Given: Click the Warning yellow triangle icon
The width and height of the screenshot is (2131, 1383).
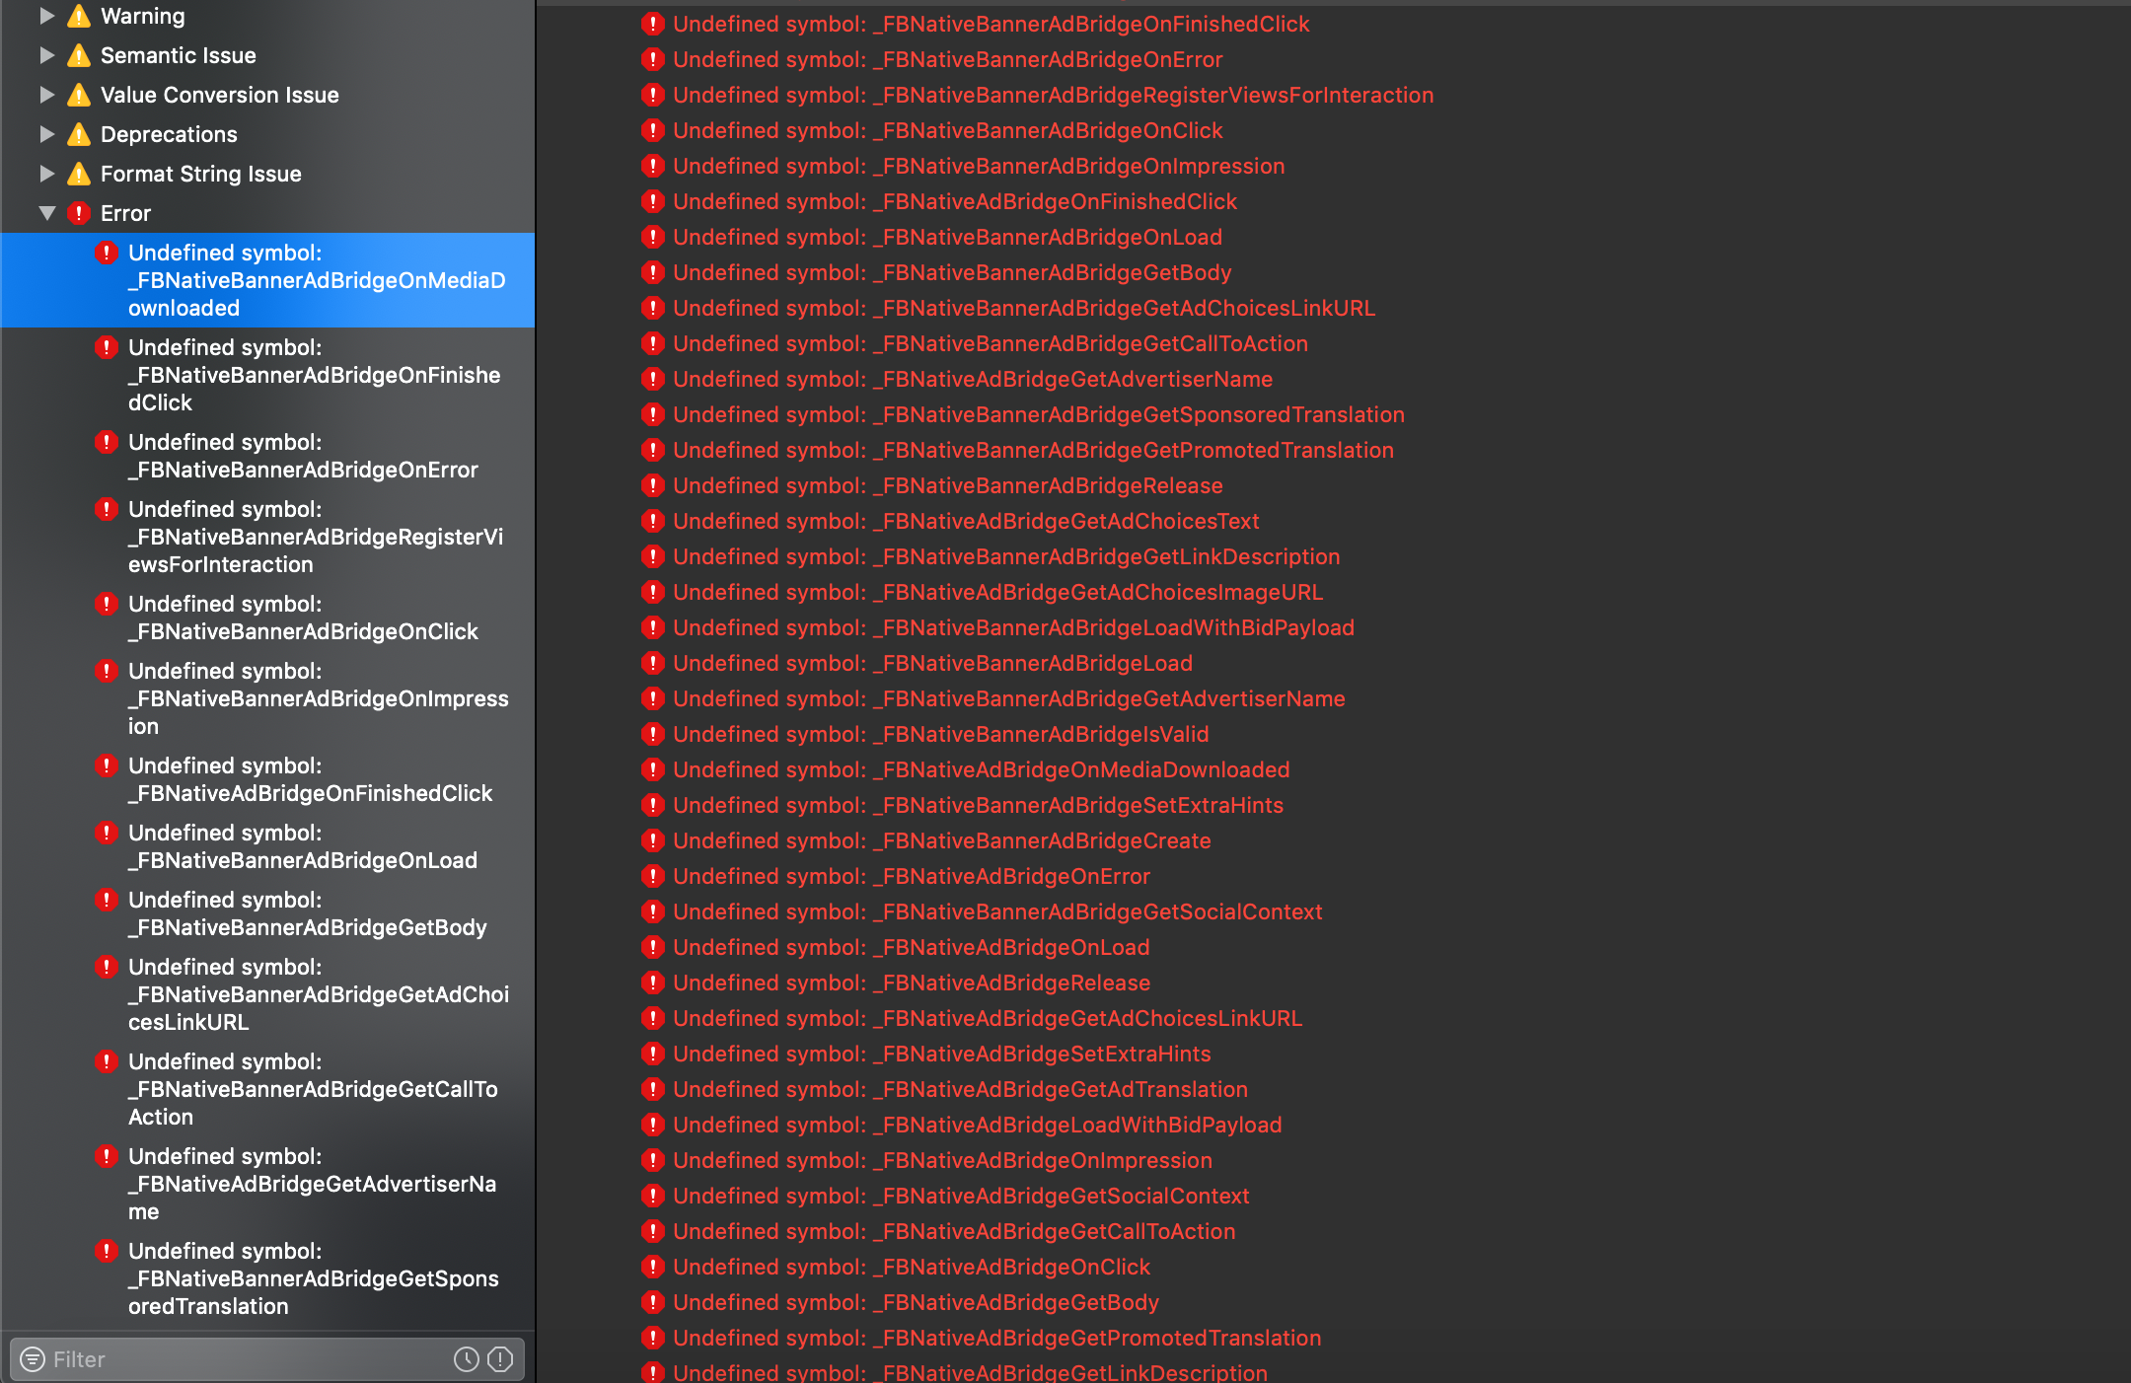Looking at the screenshot, I should 79,16.
